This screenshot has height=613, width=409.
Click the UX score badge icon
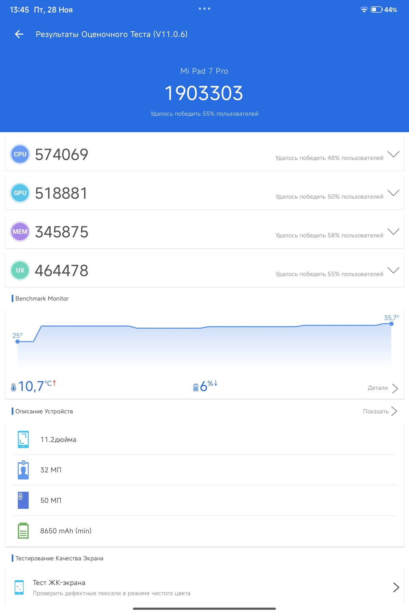pyautogui.click(x=20, y=270)
